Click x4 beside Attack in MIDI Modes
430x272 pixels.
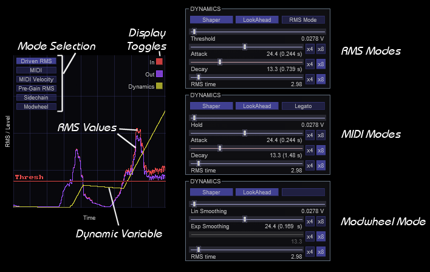pos(310,135)
